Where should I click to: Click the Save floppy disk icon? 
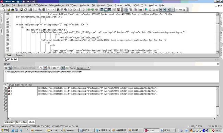coord(22,10)
